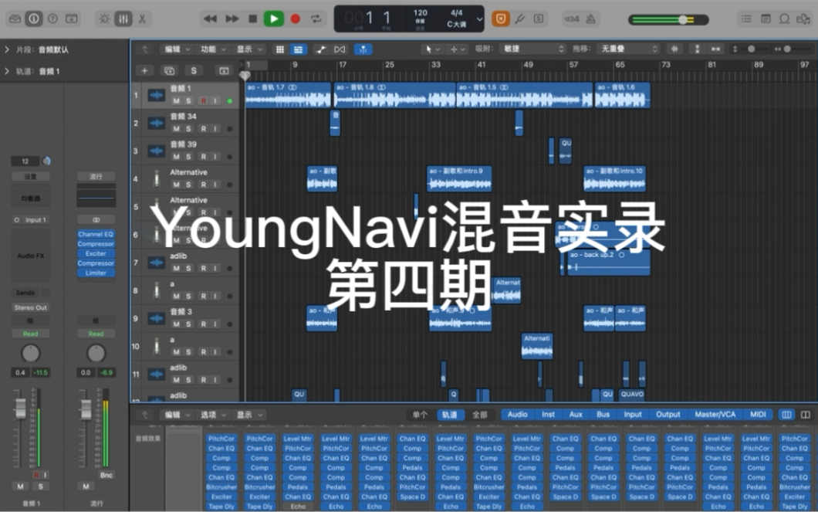Switch to grid view icon in tracks toolbar

coord(280,49)
